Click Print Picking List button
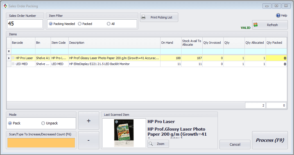 pos(159,17)
